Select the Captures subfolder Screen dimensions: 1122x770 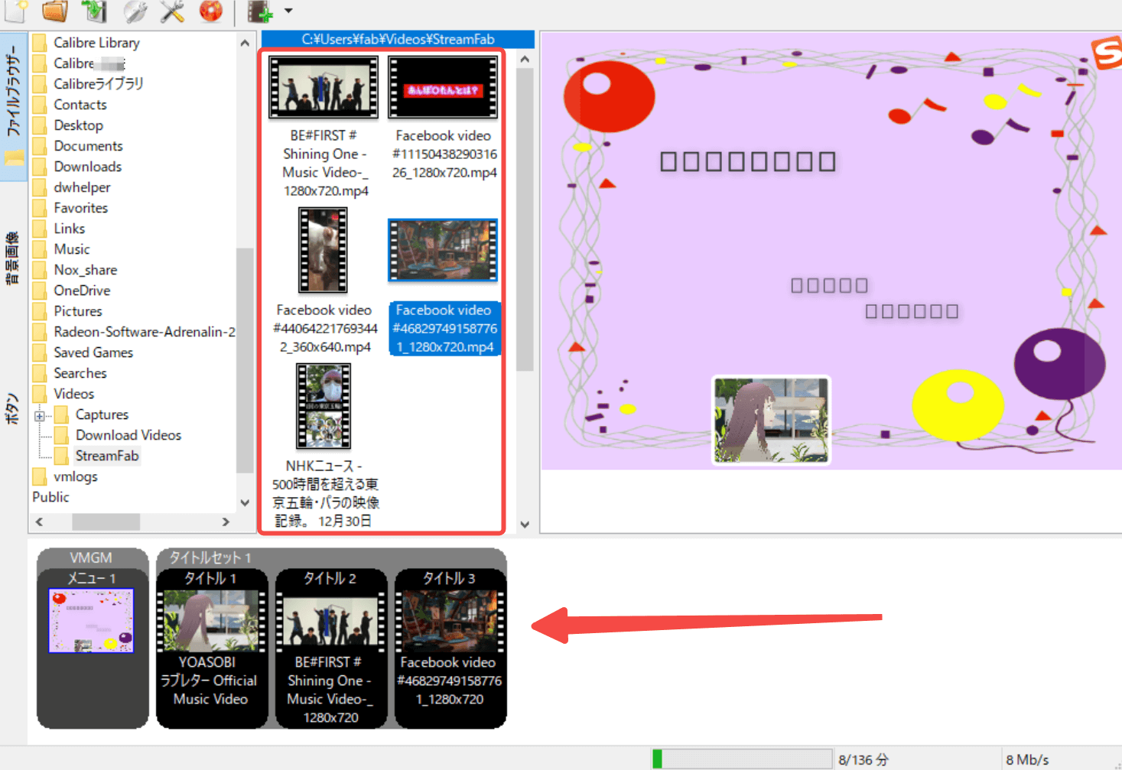tap(102, 414)
